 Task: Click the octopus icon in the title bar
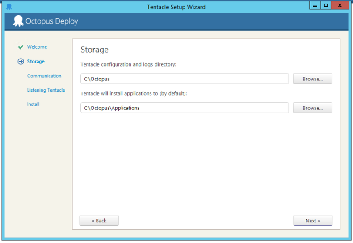(x=9, y=7)
